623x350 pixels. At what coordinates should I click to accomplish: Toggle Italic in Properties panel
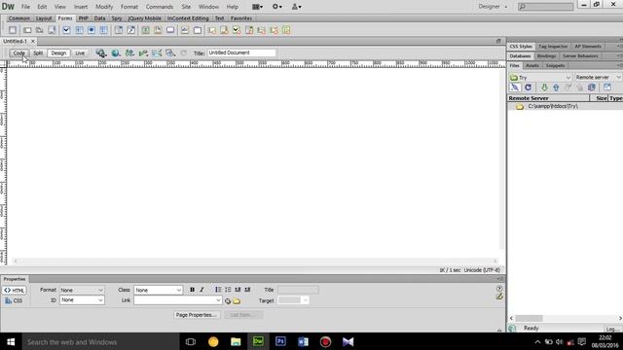tap(202, 290)
